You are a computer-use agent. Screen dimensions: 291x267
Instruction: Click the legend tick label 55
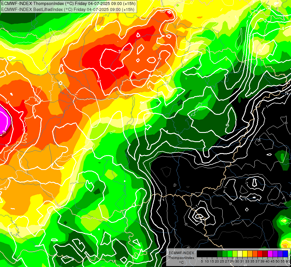283,261
